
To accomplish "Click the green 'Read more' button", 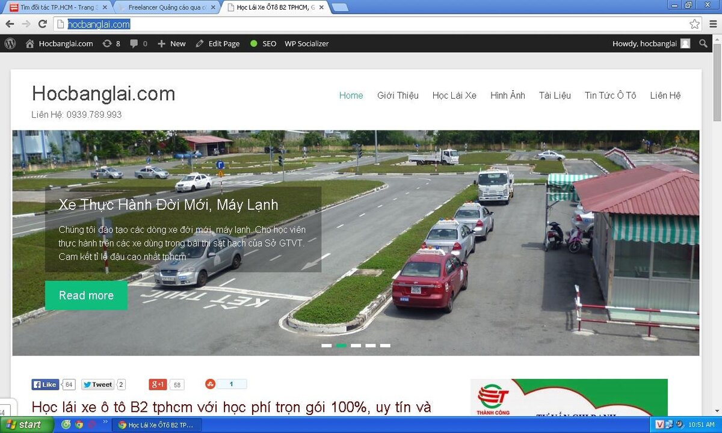I will [86, 295].
